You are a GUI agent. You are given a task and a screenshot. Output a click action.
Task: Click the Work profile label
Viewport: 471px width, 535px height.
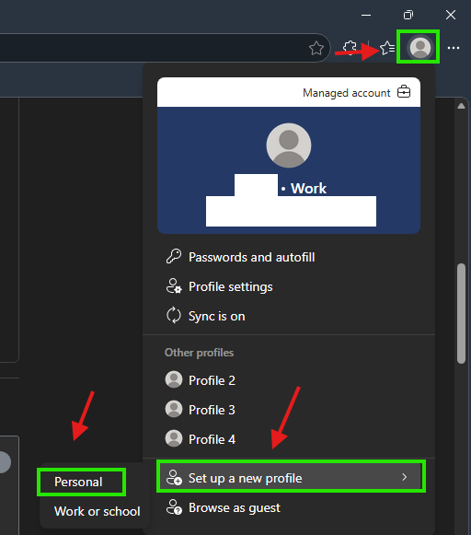tap(308, 189)
